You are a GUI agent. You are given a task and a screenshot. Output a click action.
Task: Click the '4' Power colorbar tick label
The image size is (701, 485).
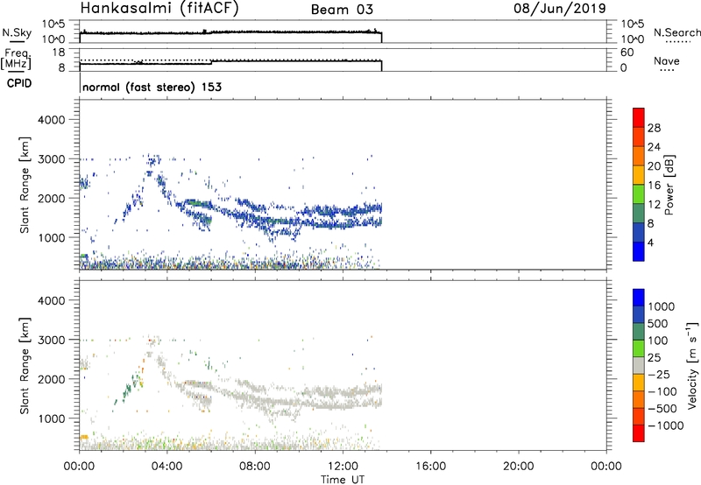click(x=650, y=242)
